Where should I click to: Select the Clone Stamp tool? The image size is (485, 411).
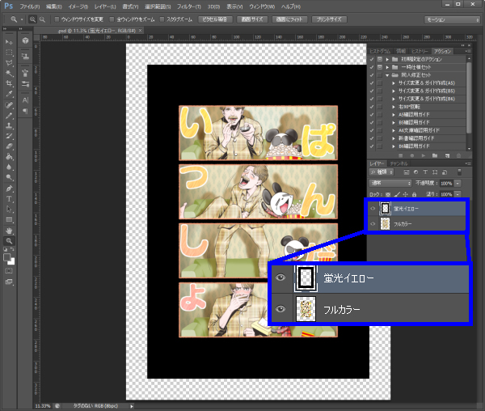9,125
